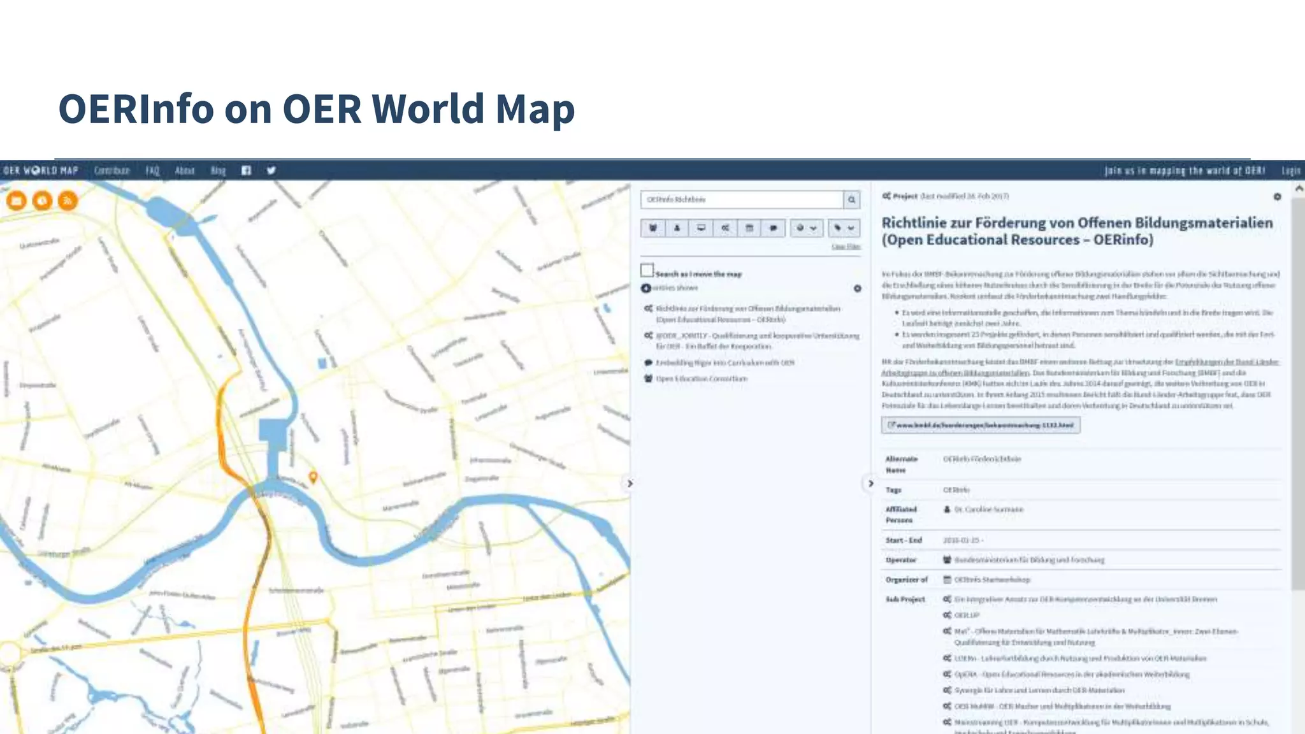Open the OER MuMiW sub project

pos(1062,706)
